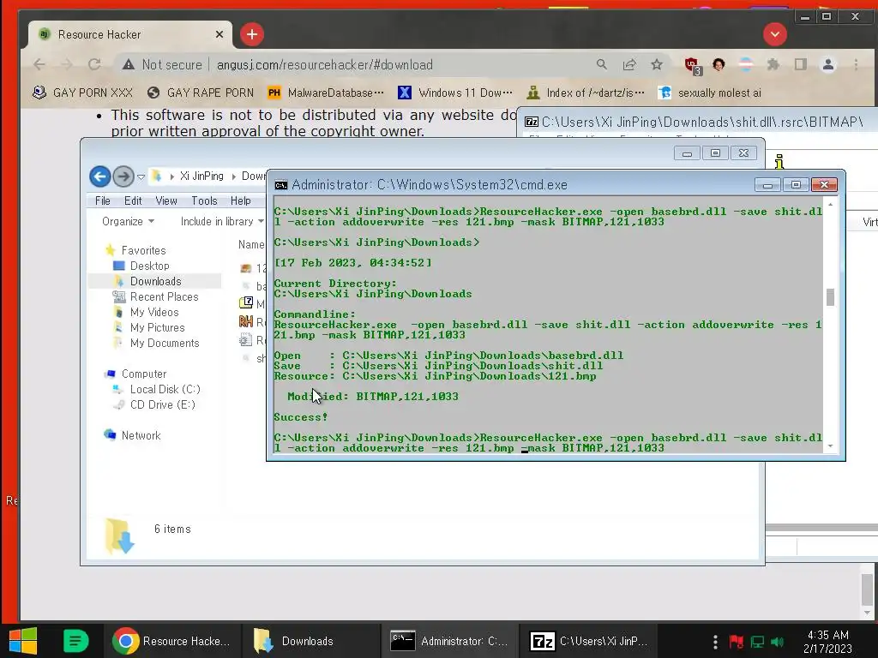Open the Explorer Tools menu

(204, 200)
